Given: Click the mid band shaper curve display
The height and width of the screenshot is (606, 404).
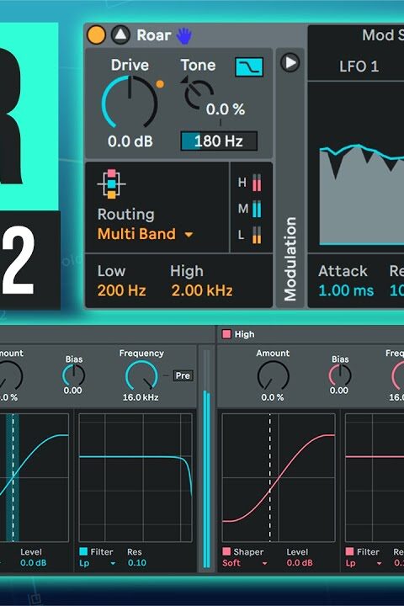Looking at the screenshot, I should [x=34, y=478].
